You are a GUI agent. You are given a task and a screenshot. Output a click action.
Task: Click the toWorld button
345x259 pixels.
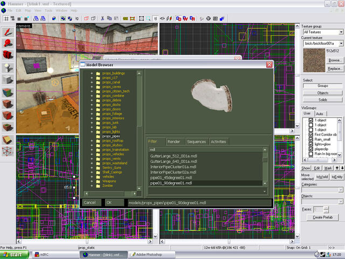pyautogui.click(x=322, y=177)
